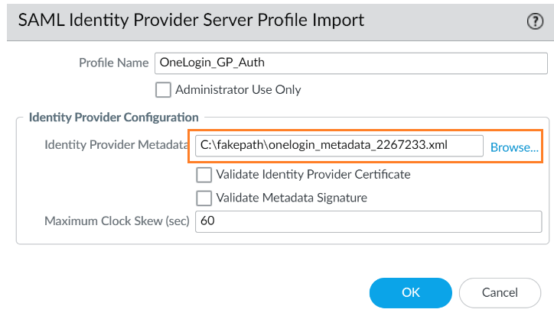The height and width of the screenshot is (319, 554).
Task: Click the Identity Provider Metadata file path field
Action: point(338,146)
